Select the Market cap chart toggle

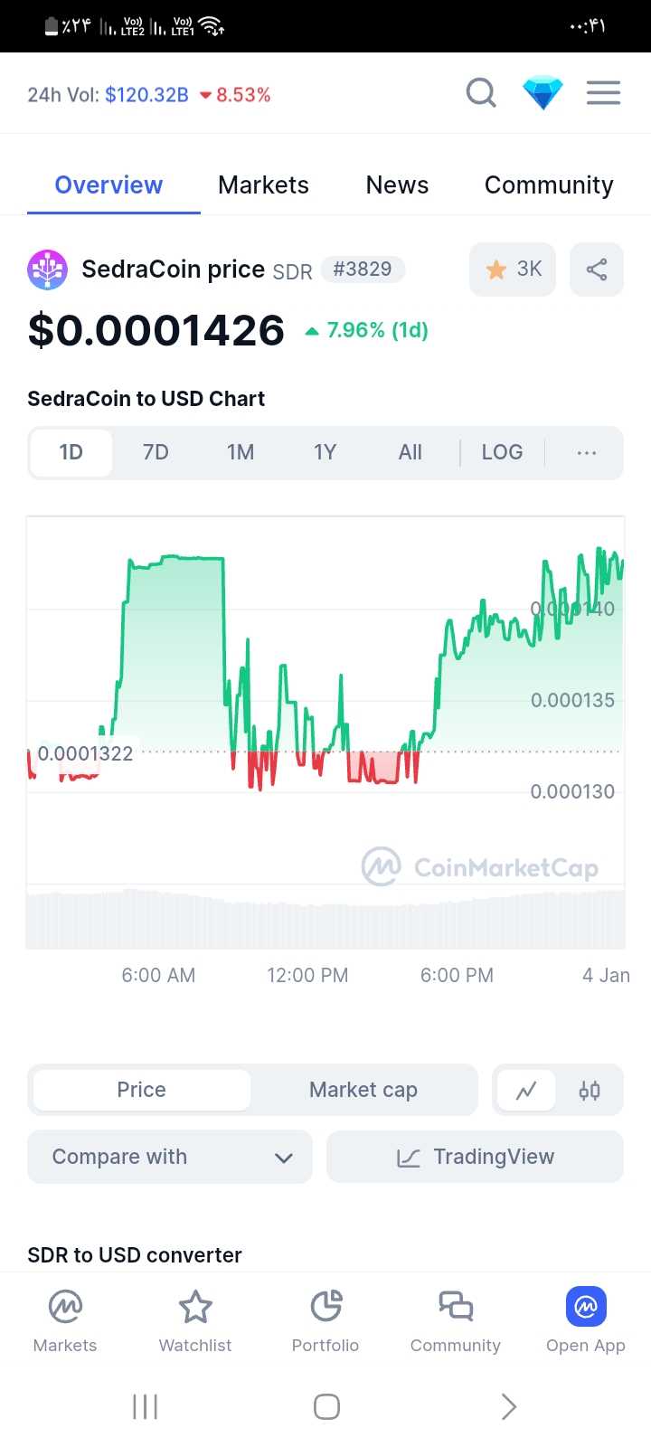pos(363,1090)
